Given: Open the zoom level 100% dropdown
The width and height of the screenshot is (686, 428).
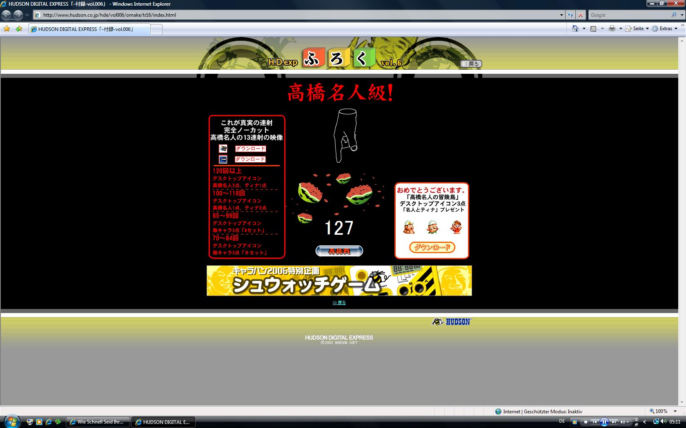Looking at the screenshot, I should (675, 412).
